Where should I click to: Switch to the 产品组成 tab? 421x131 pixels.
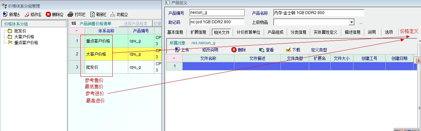[275, 32]
